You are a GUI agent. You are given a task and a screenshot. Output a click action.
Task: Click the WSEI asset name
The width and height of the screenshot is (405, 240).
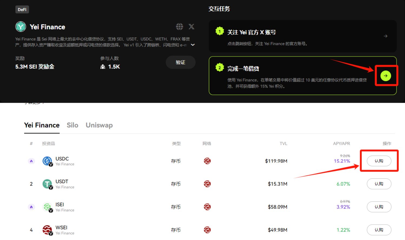(x=61, y=227)
